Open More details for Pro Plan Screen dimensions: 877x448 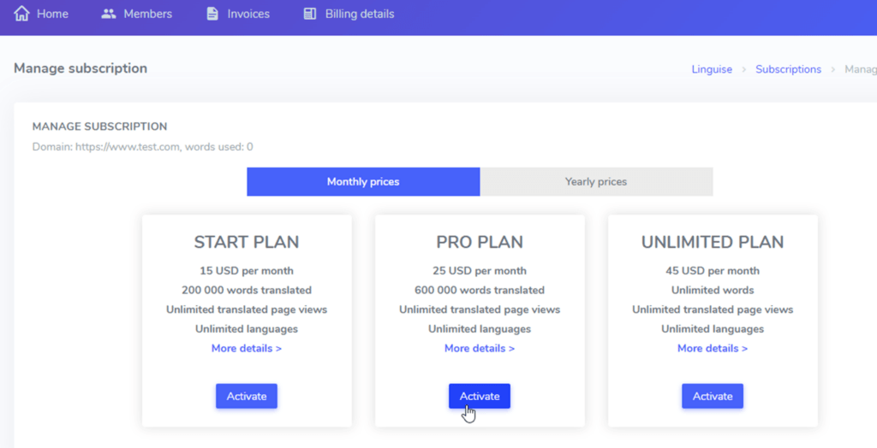click(x=480, y=348)
